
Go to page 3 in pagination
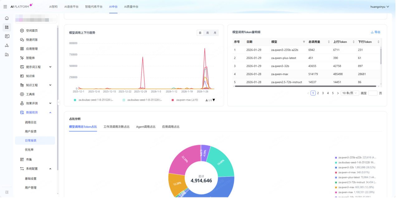[323, 93]
